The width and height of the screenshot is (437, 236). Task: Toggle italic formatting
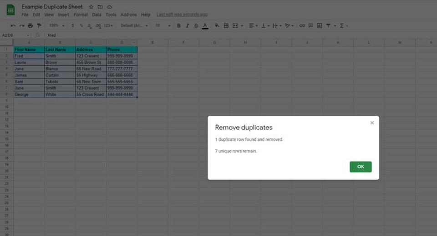(187, 25)
